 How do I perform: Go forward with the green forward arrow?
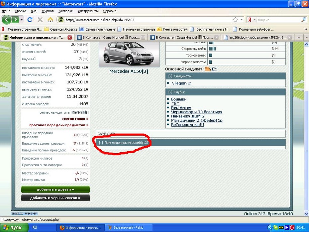pos(15,20)
